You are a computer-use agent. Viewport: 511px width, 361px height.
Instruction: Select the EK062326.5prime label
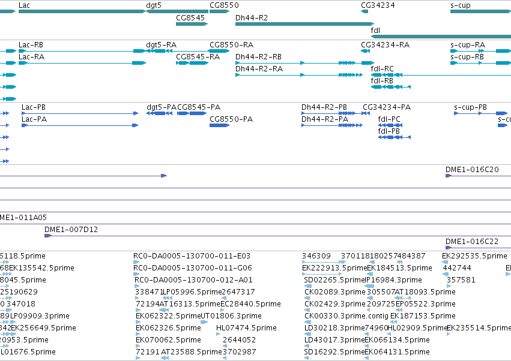pos(168,328)
